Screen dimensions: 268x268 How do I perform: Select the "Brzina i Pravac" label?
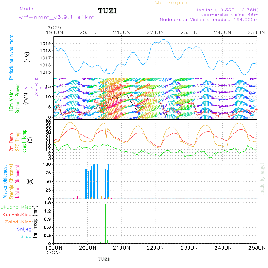point(18,99)
